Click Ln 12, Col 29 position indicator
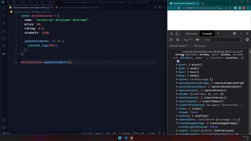The width and height of the screenshot is (251, 141). 87,133
